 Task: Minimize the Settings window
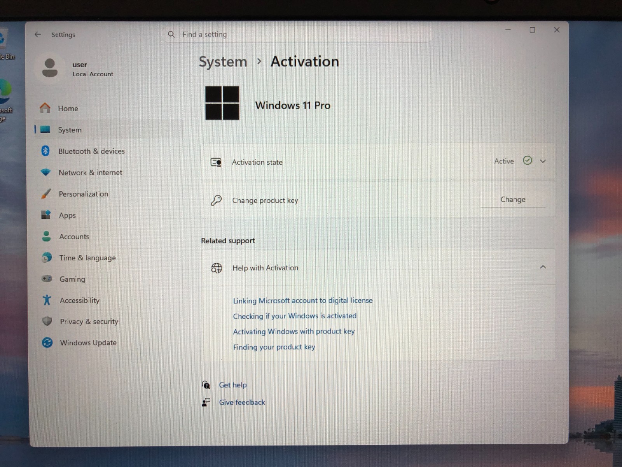click(x=508, y=30)
